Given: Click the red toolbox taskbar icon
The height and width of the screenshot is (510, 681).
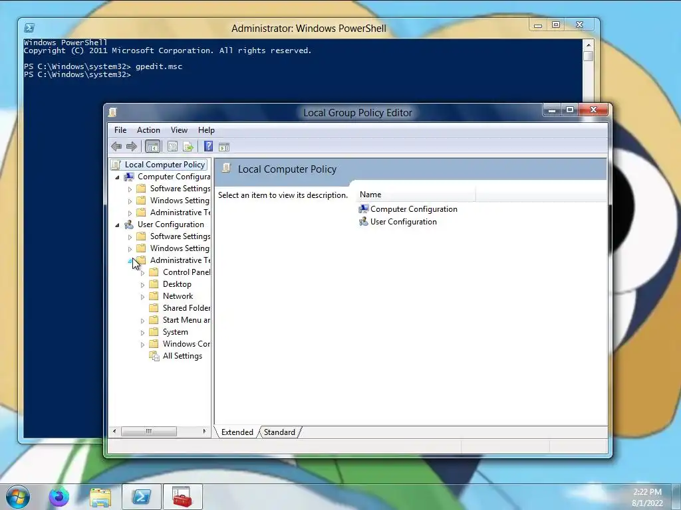Looking at the screenshot, I should point(182,497).
